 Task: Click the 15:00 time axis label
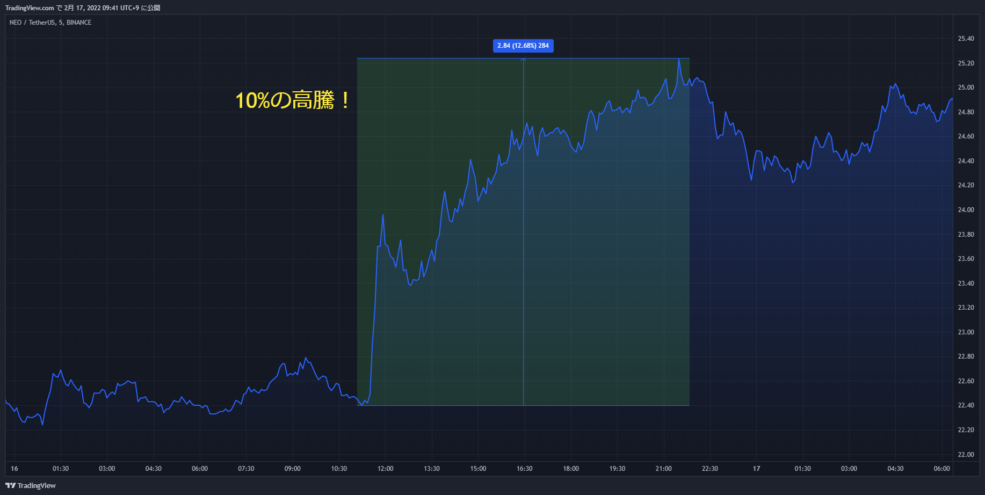(478, 469)
